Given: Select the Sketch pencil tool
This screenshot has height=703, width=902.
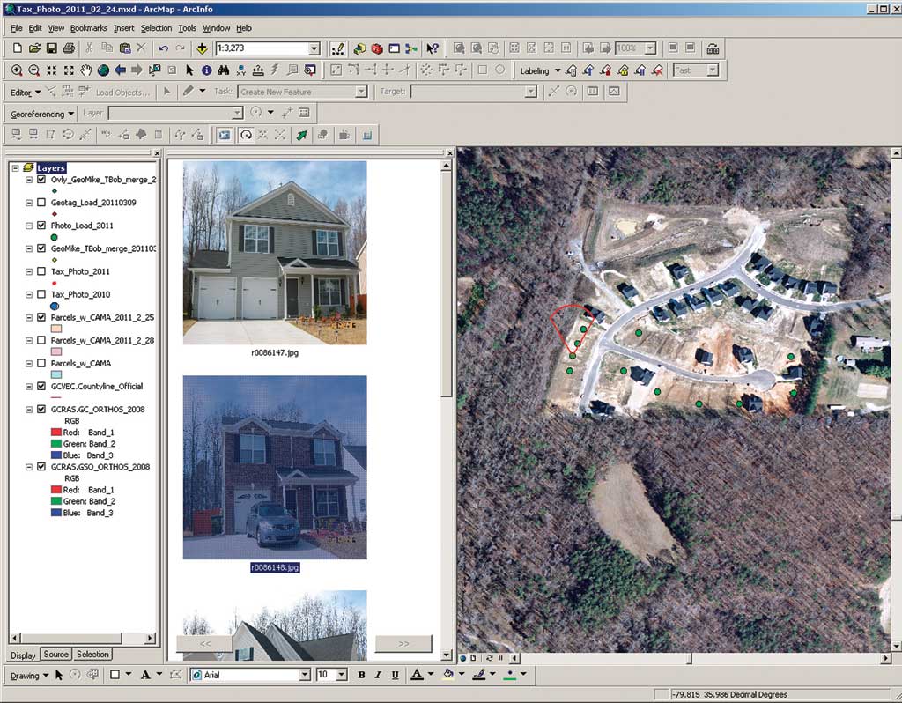Looking at the screenshot, I should [189, 91].
